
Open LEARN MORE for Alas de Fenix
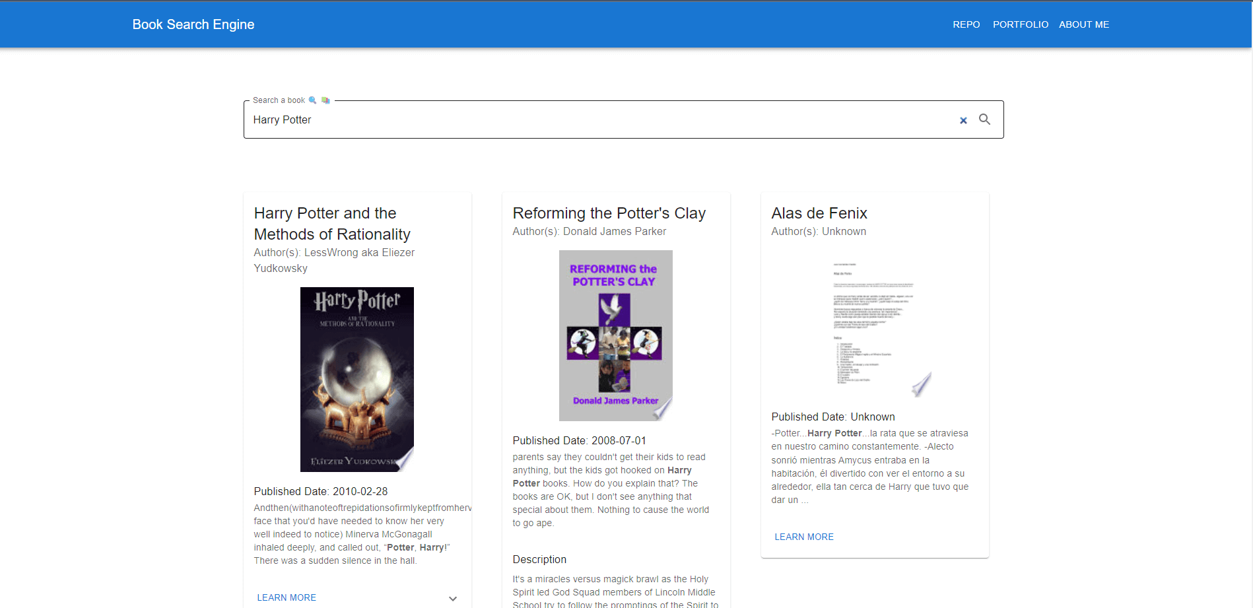804,537
